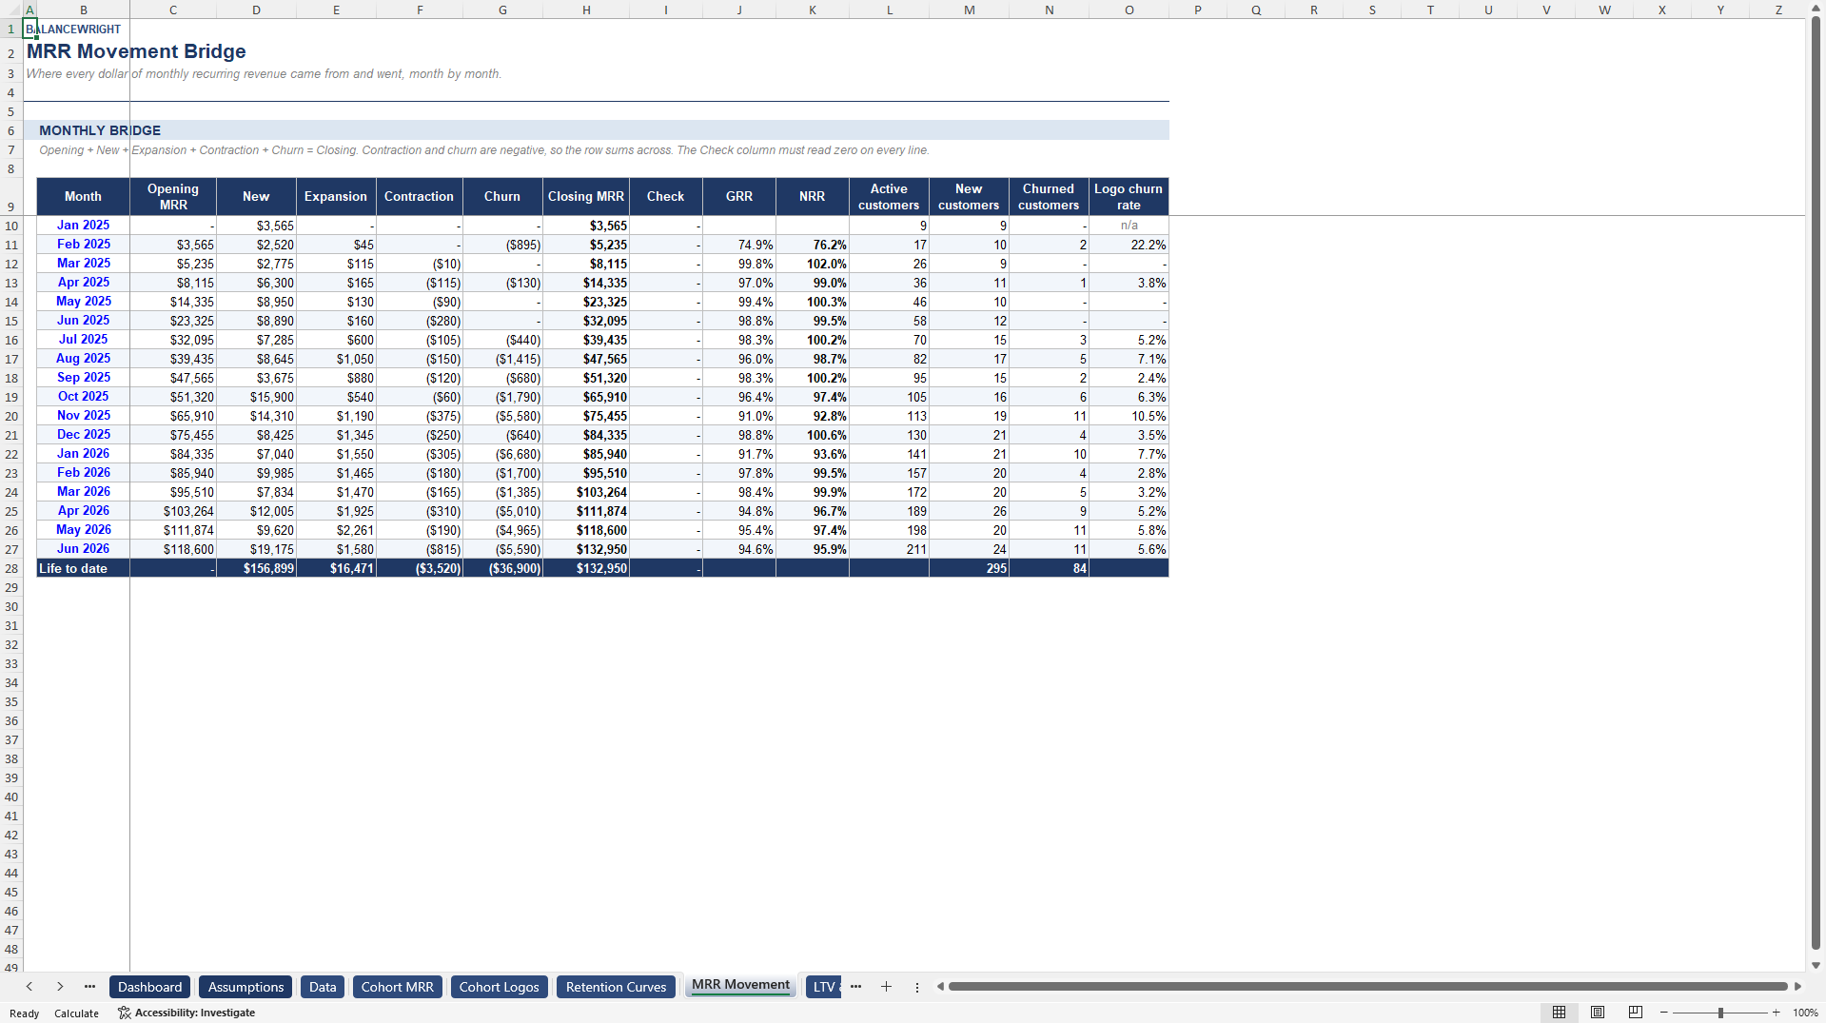The image size is (1826, 1023).
Task: Click the $2,261 expansion cell
Action: tap(336, 530)
